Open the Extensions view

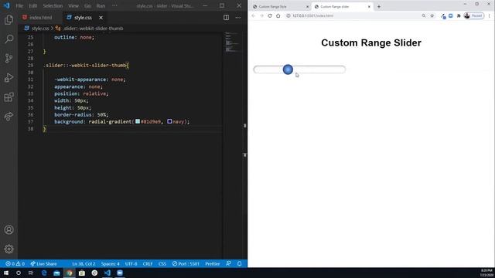[x=9, y=97]
